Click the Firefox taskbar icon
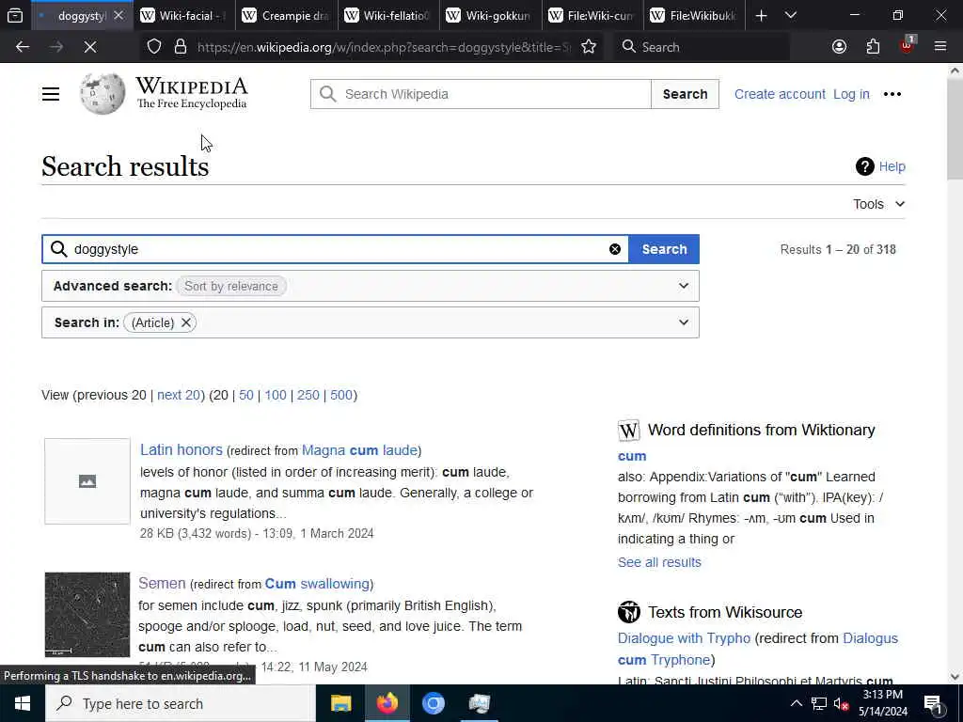The image size is (963, 722). 387,703
